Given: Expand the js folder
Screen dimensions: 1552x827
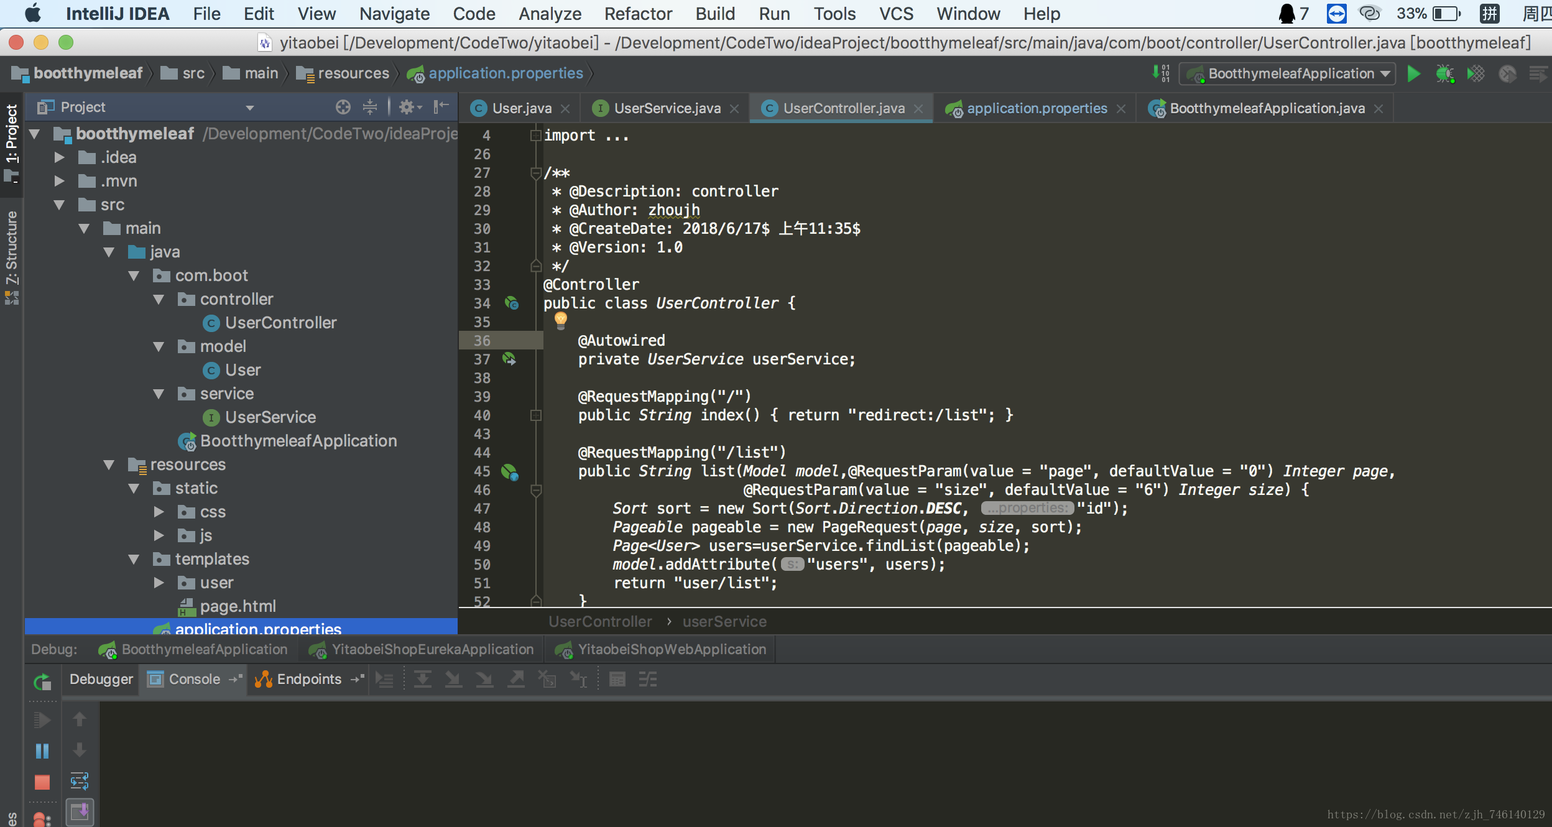Looking at the screenshot, I should (x=159, y=535).
